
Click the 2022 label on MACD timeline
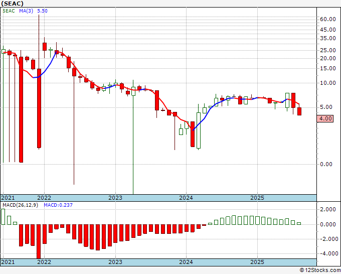44,262
